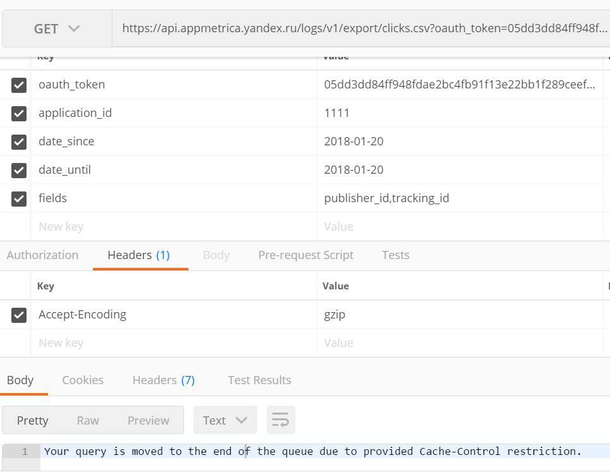Open the Test Results tab
This screenshot has width=610, height=472.
(x=259, y=380)
